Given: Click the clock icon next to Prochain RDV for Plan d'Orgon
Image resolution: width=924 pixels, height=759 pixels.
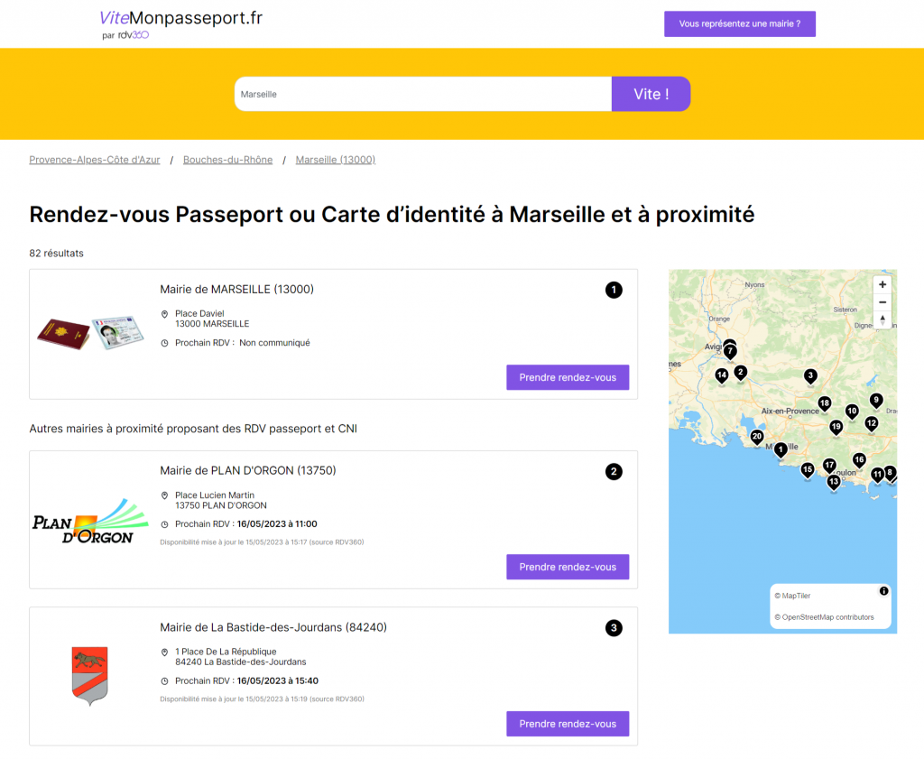Looking at the screenshot, I should [x=164, y=523].
